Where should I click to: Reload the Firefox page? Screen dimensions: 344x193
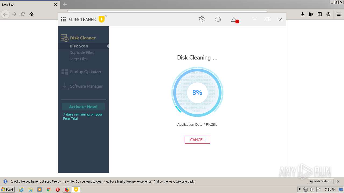coord(23,14)
